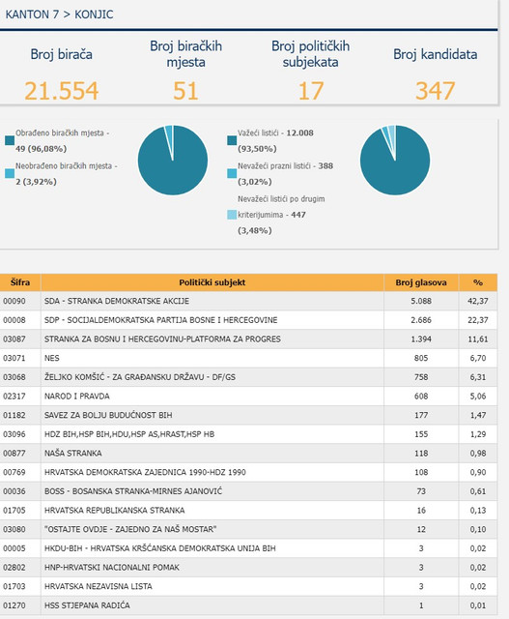Select the KONJIC breadcrumb
Viewport: 509px width, 619px height.
coord(94,15)
